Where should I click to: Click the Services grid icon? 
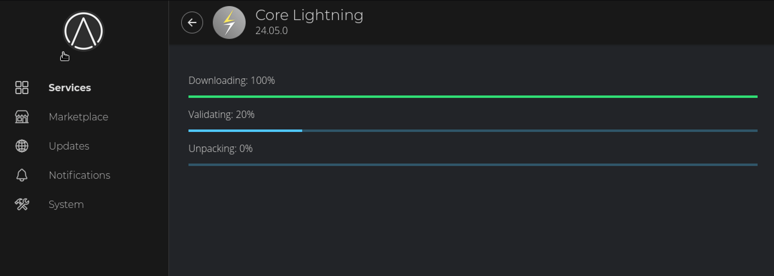22,88
